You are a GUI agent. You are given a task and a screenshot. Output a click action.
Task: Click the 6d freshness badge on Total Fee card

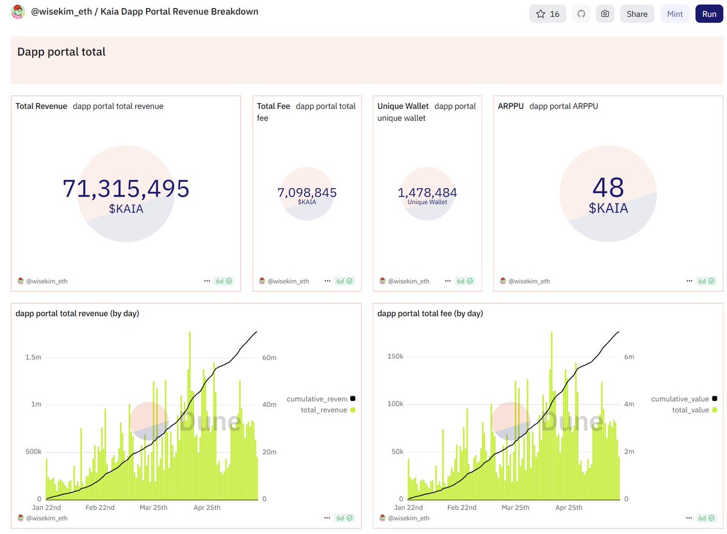tap(345, 281)
